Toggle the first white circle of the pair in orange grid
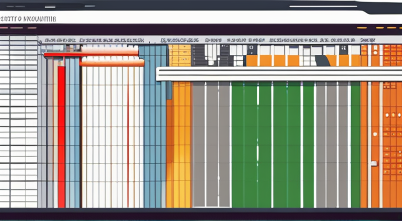 [x=387, y=115]
